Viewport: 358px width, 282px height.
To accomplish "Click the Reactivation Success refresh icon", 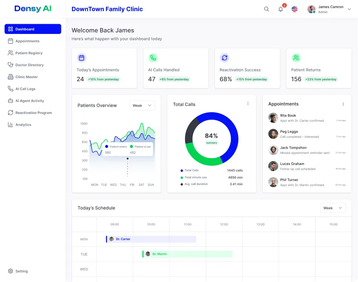I will pos(225,58).
